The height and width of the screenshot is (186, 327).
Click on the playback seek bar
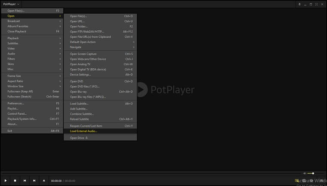151,173
